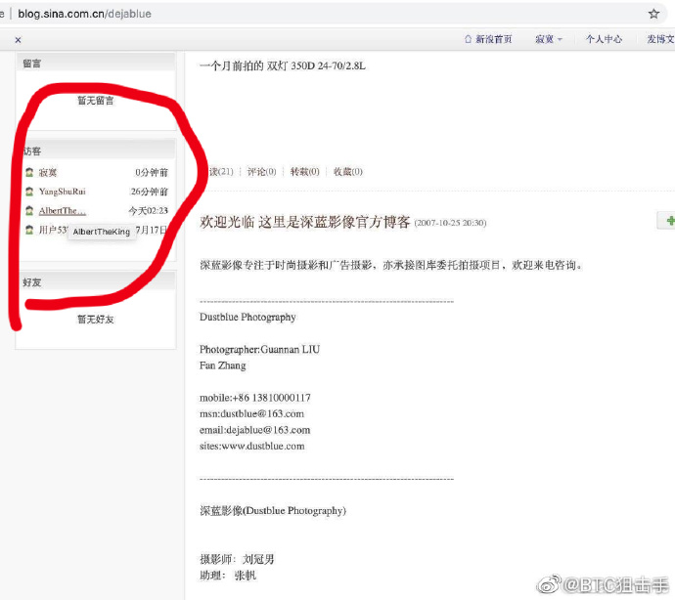The height and width of the screenshot is (600, 675).
Task: Open the visitor link named 寂寞
Action: [48, 172]
